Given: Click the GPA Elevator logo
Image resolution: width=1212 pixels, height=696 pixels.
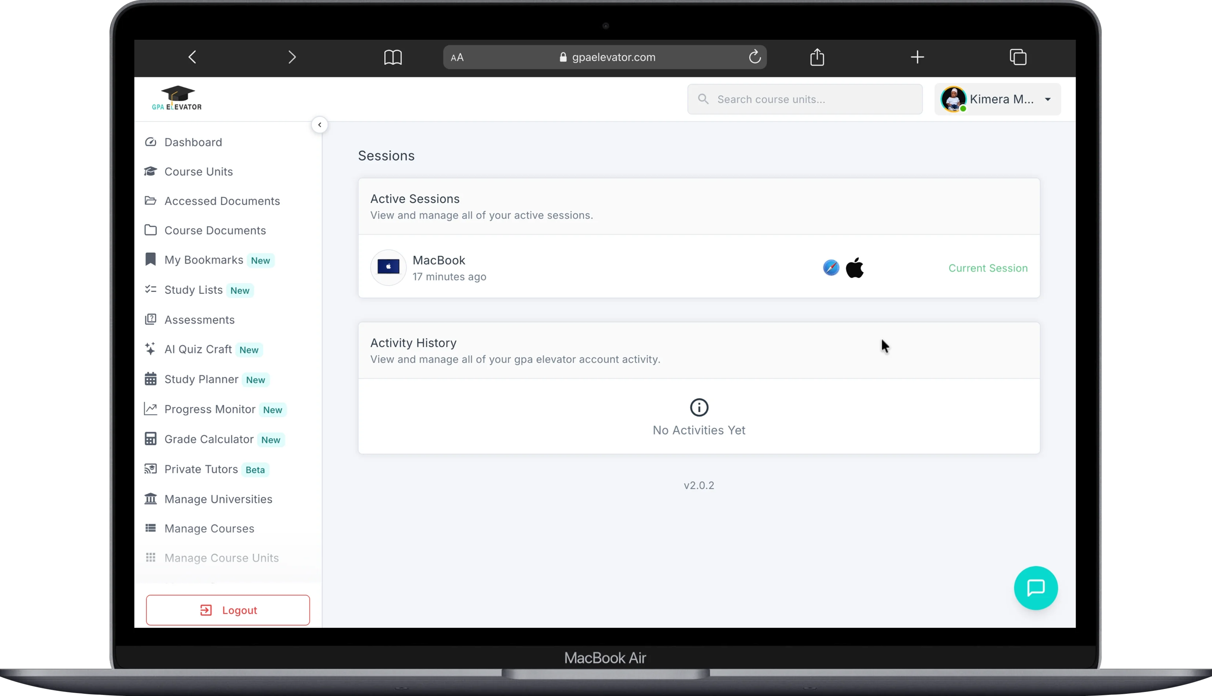Looking at the screenshot, I should coord(177,98).
